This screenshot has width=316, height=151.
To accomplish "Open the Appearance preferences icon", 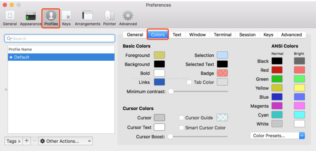I will 30,16.
